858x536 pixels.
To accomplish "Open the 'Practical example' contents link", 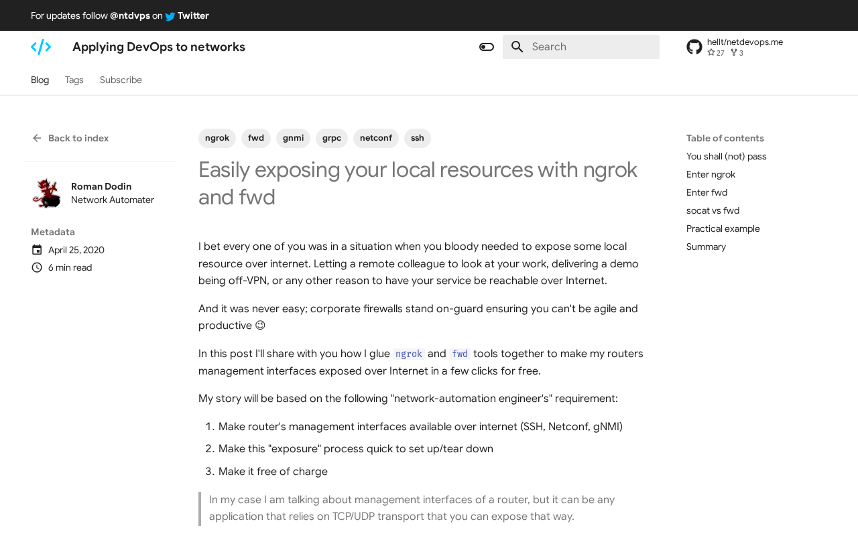I will [x=723, y=227].
